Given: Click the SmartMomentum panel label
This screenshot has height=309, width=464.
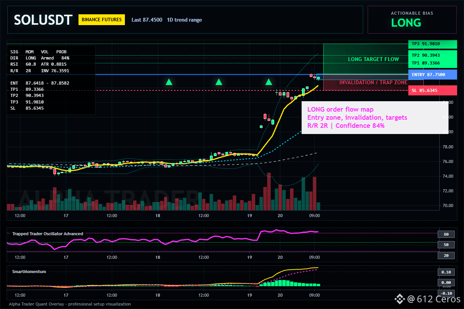Looking at the screenshot, I should [29, 272].
